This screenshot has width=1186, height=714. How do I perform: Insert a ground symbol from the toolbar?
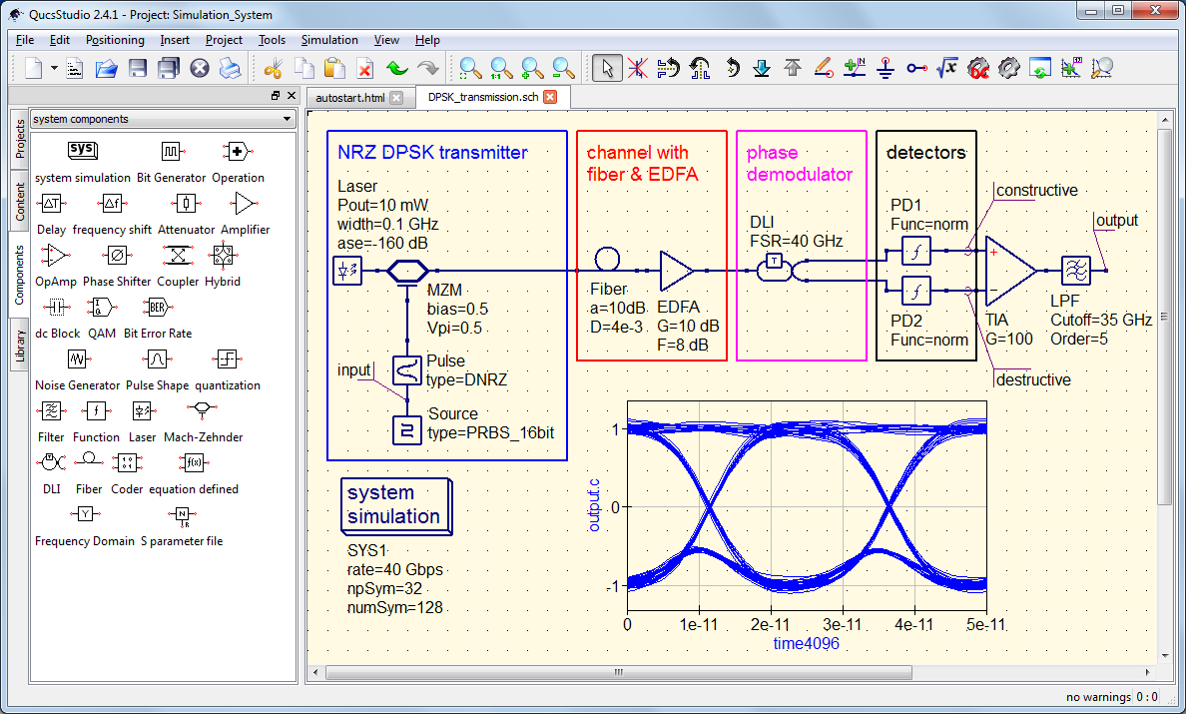(x=886, y=68)
